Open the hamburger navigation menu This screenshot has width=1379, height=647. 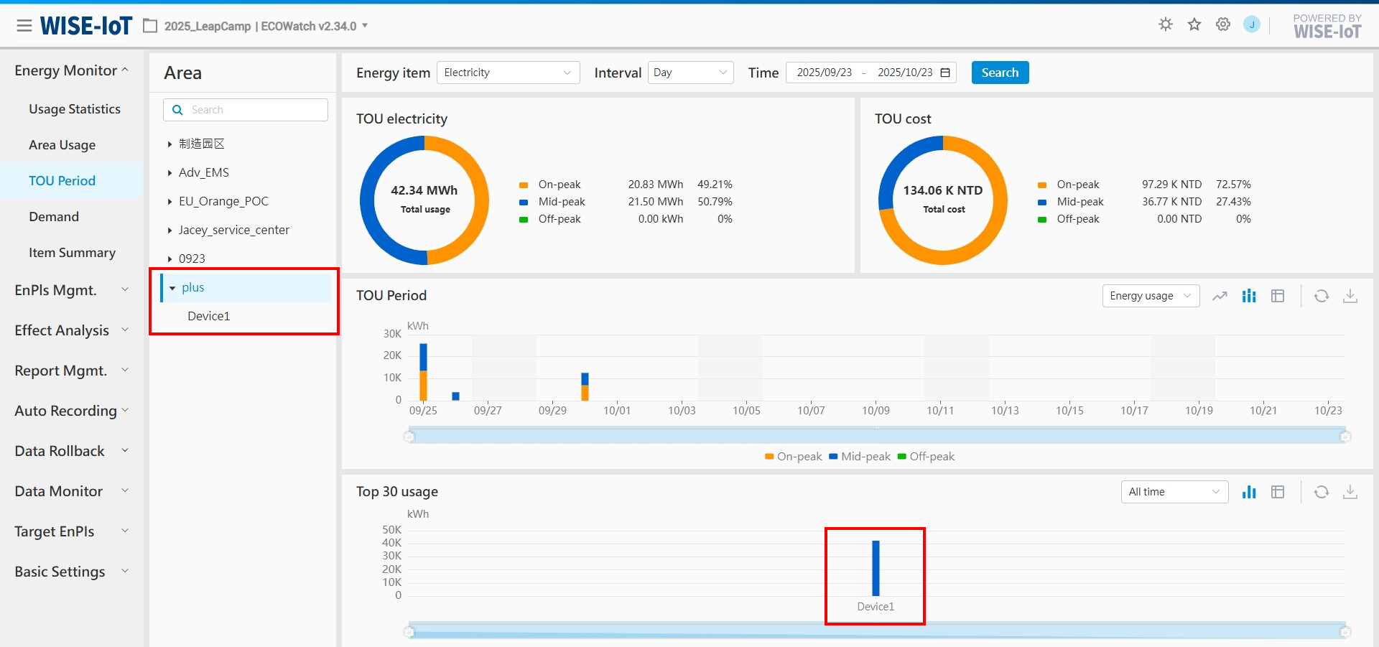click(x=24, y=26)
